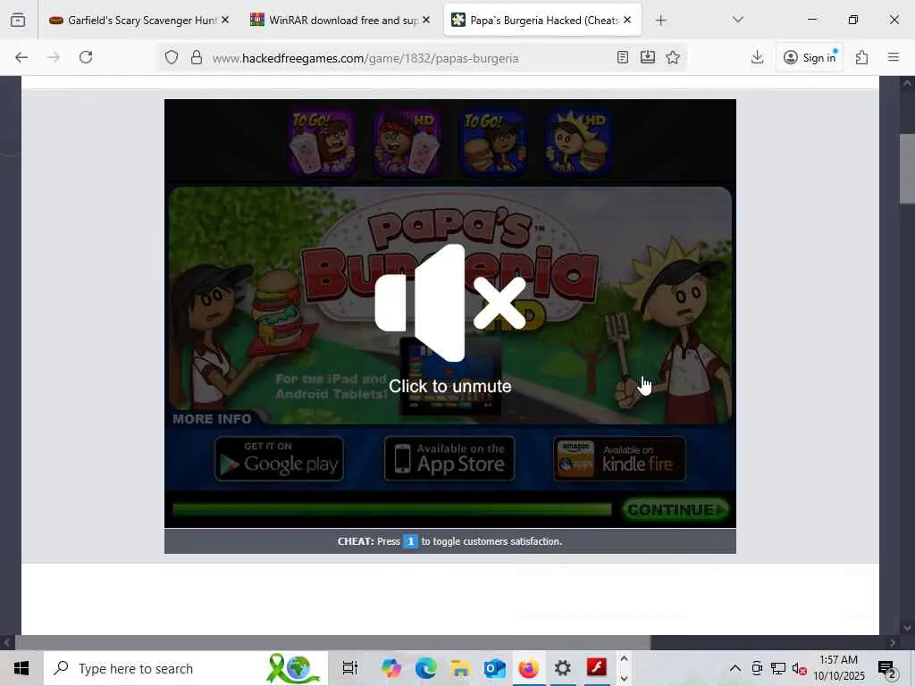The image size is (915, 686).
Task: Click the green CONTINUE button
Action: point(676,510)
